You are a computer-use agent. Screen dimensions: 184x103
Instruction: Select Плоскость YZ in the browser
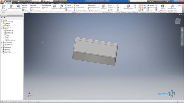(9, 30)
